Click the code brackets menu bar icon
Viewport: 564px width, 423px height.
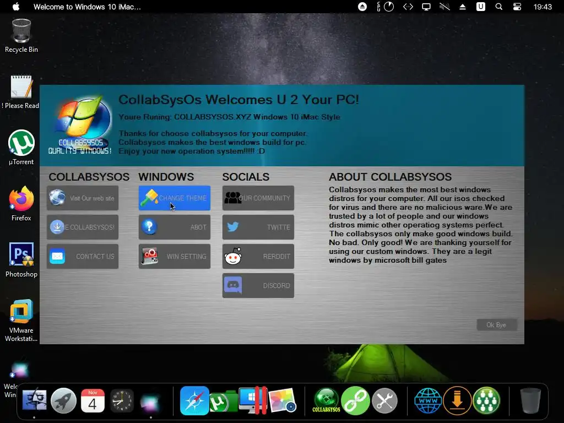[408, 7]
